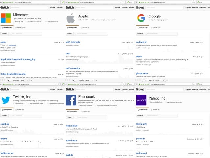Viewport: 210px width, 158px height.
Task: Click the Twitter bird logo
Action: 6,100
